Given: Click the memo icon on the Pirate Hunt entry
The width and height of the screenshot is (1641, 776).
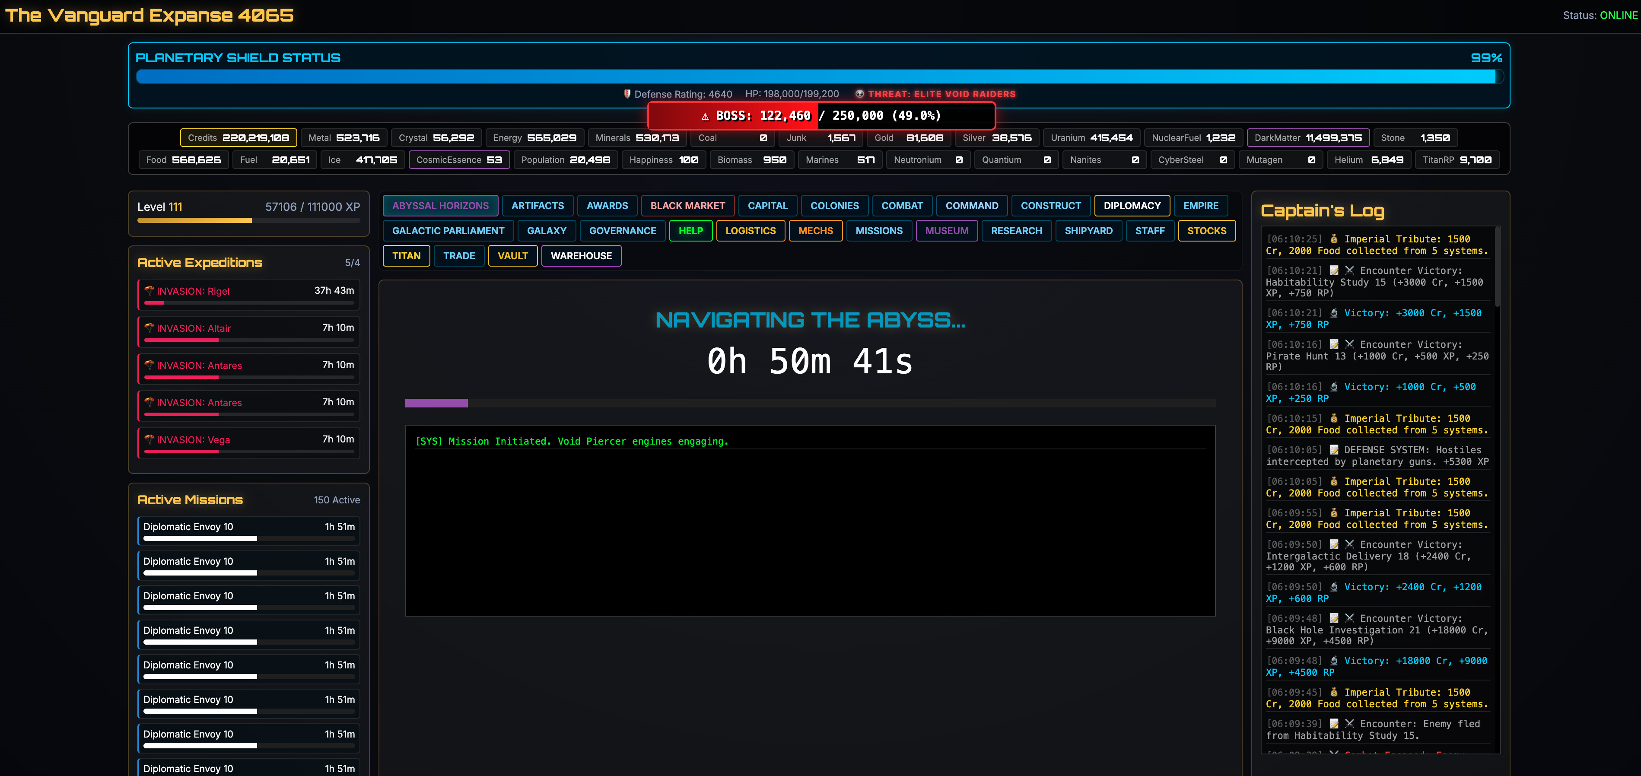Looking at the screenshot, I should tap(1335, 344).
